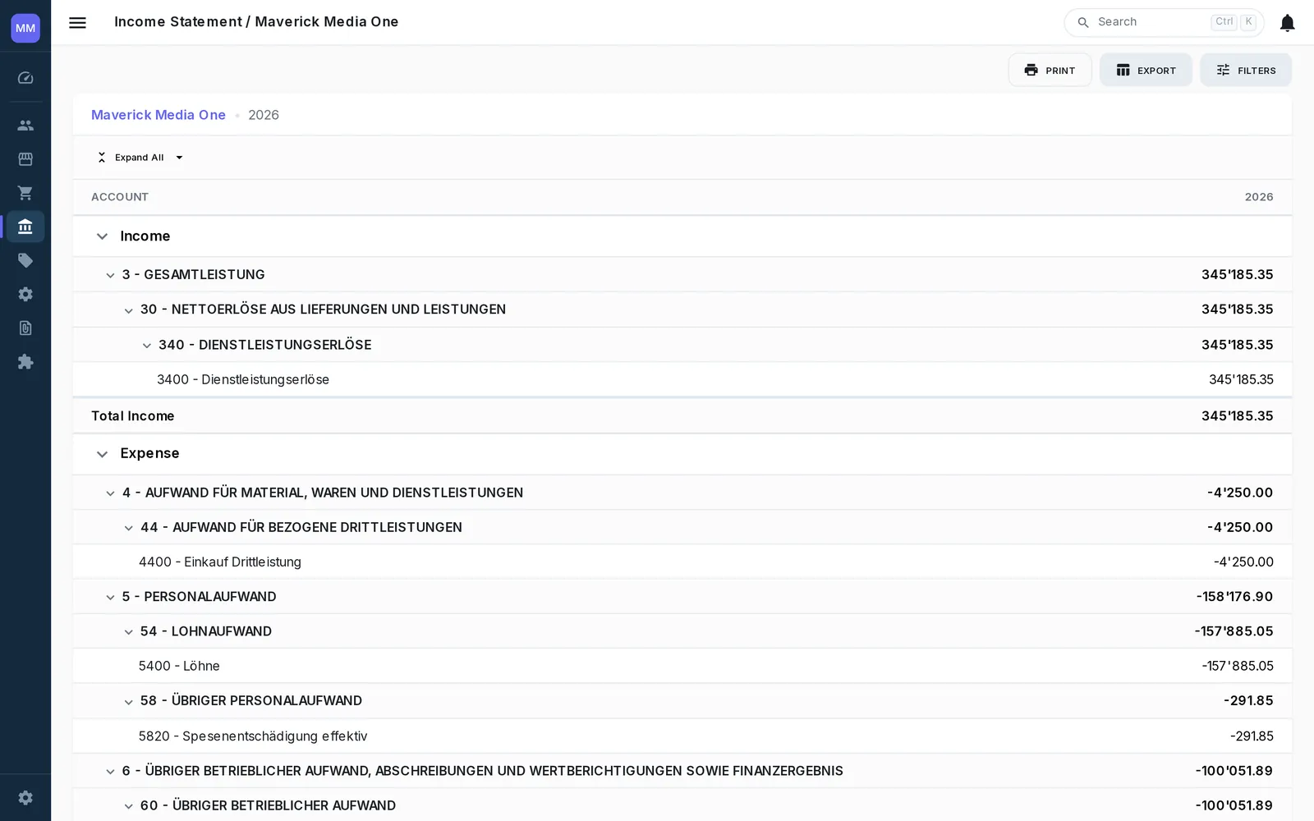Viewport: 1314px width, 821px height.
Task: Collapse the 6 - ÜBRIGER BETRIEBLICHER AUFWAND, ABSCHREIBUNGEN row
Action: tap(110, 772)
